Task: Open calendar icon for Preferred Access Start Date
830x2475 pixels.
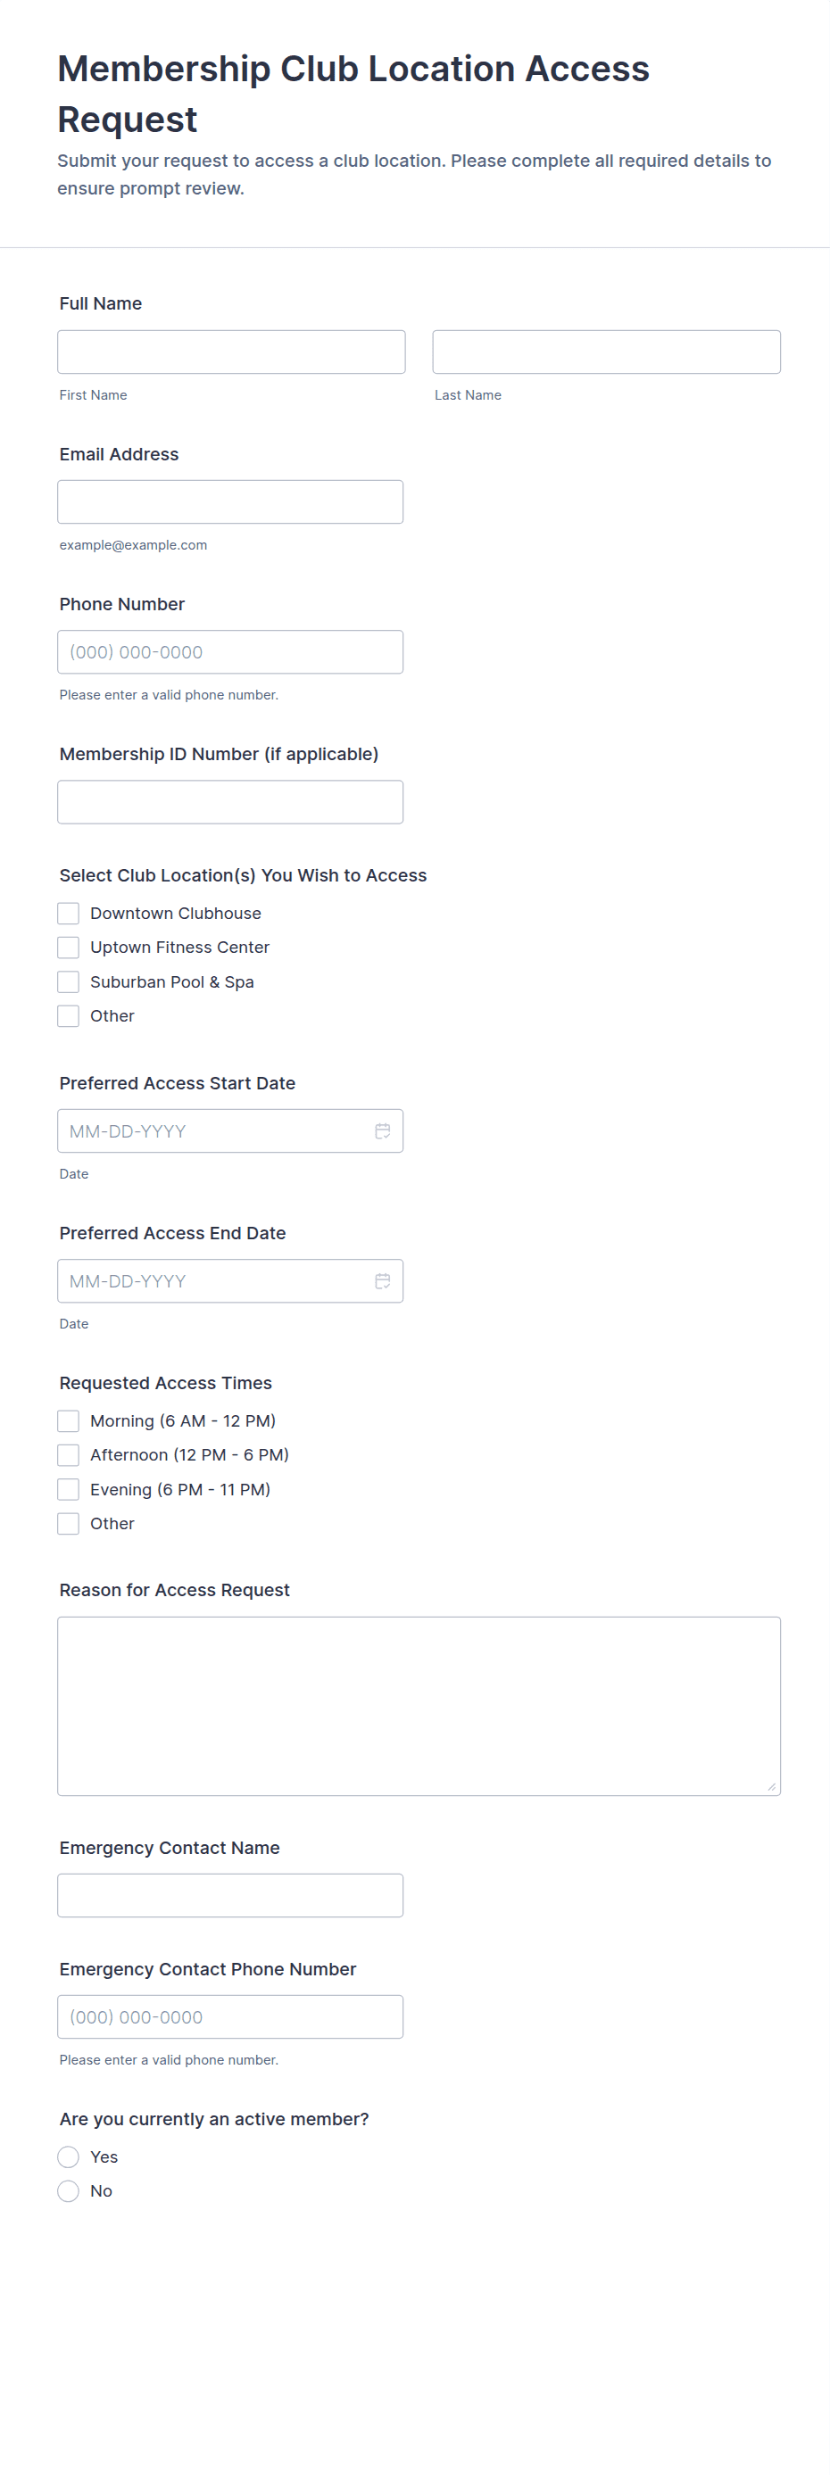Action: tap(382, 1130)
